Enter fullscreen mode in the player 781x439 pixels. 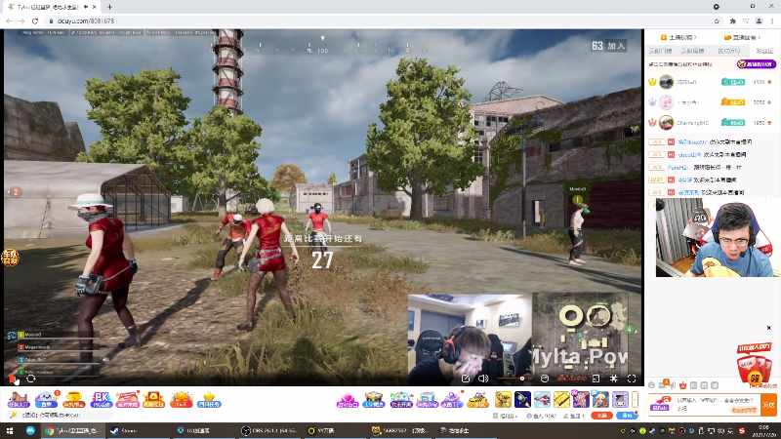(x=632, y=379)
